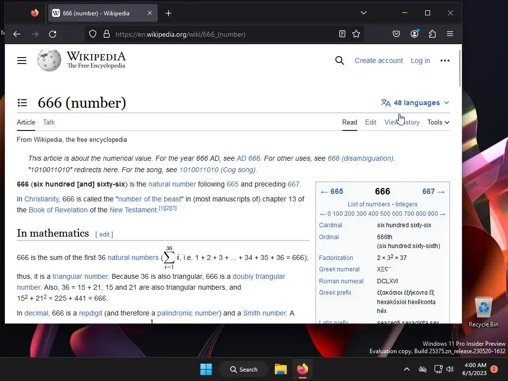Switch to the Talk tab
The height and width of the screenshot is (381, 508).
49,122
